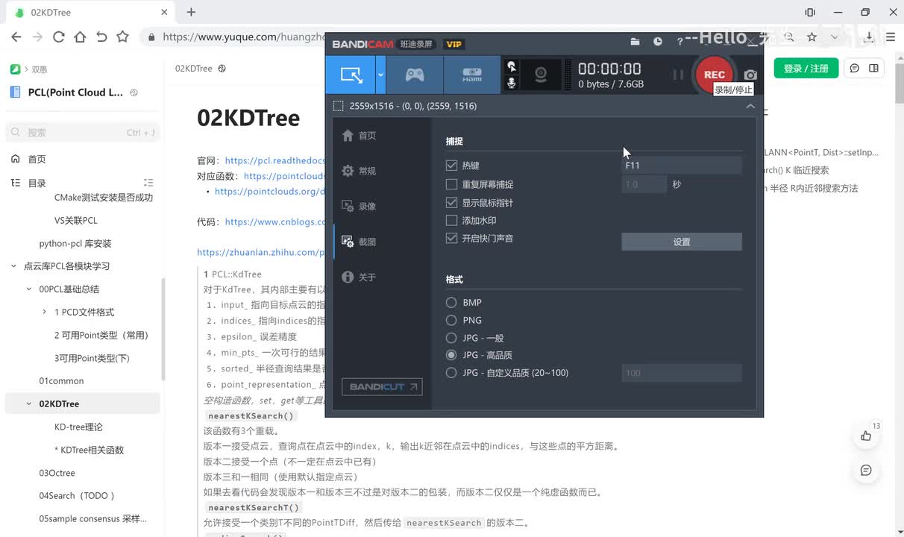
Task: Collapse the 00PCL基础总结 tree node
Action: (x=29, y=289)
